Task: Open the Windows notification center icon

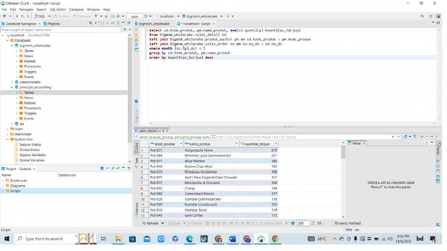Action: [x=432, y=239]
